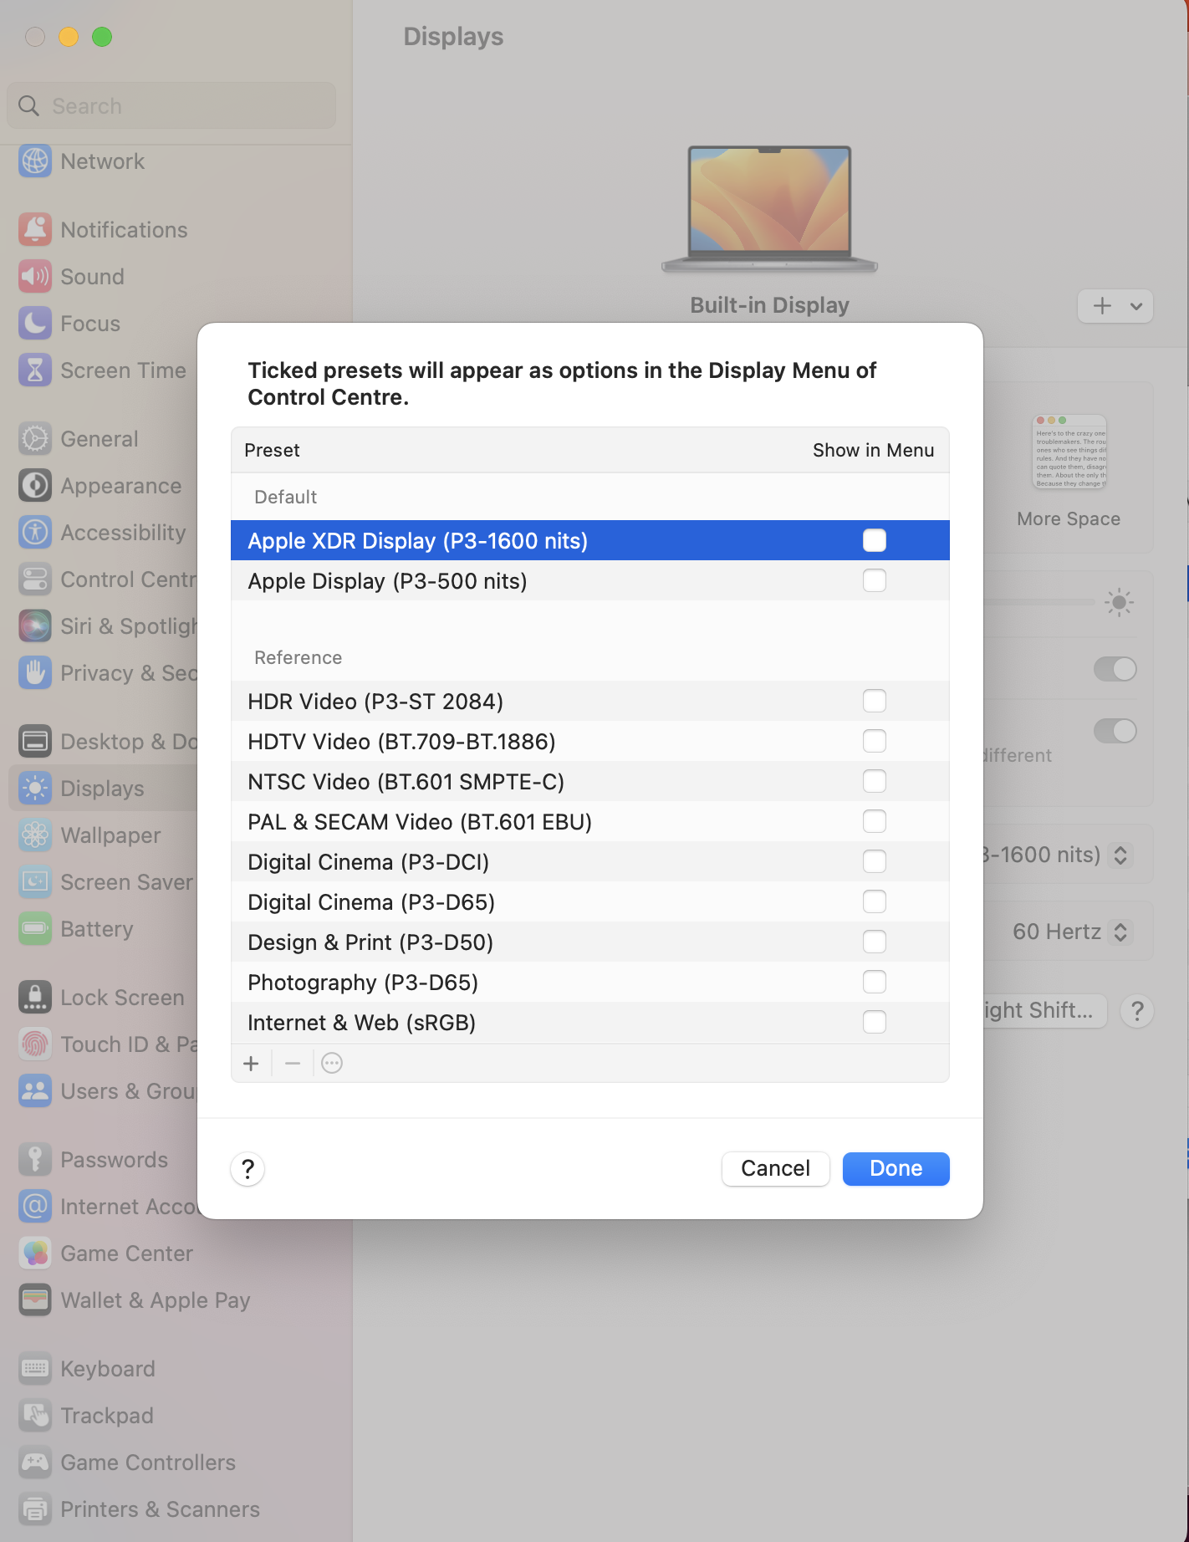
Task: Open the Appearance icon in sidebar
Action: tap(35, 486)
